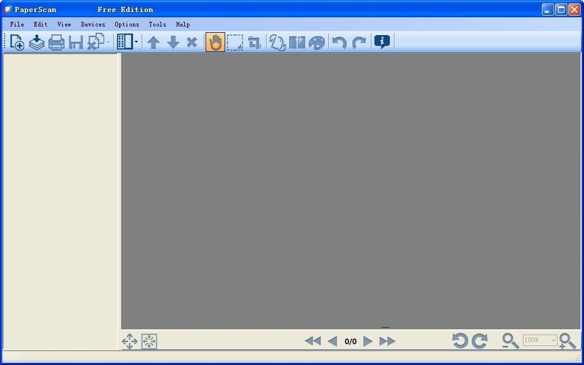Click the print icon in toolbar
Image resolution: width=584 pixels, height=365 pixels.
(56, 42)
